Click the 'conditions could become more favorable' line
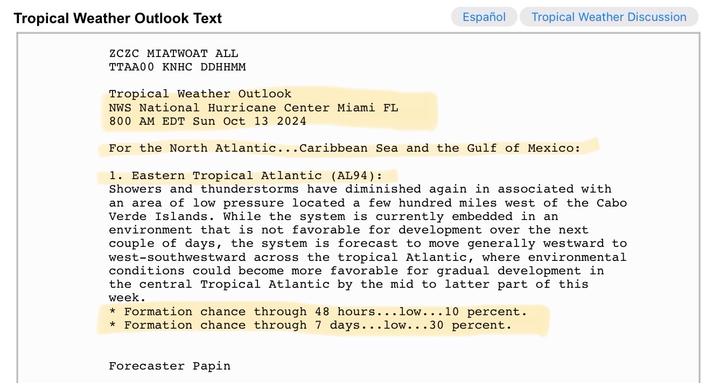Viewport: 713px width, 383px height. (356, 271)
